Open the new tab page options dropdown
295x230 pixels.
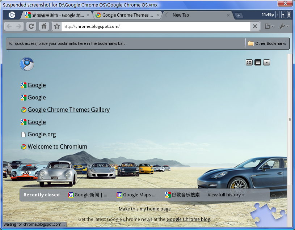[x=266, y=63]
